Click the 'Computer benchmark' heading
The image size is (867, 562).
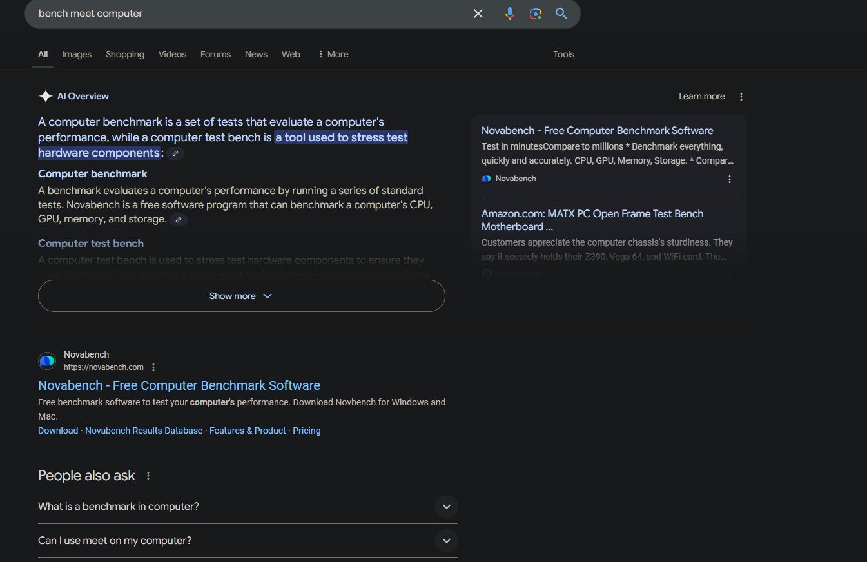pyautogui.click(x=93, y=174)
